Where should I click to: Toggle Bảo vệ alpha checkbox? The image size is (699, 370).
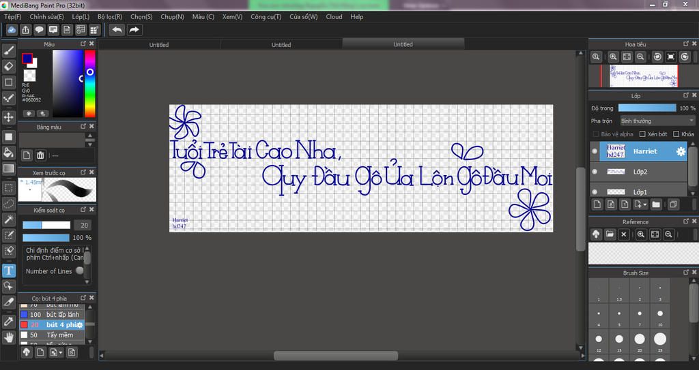coord(595,134)
